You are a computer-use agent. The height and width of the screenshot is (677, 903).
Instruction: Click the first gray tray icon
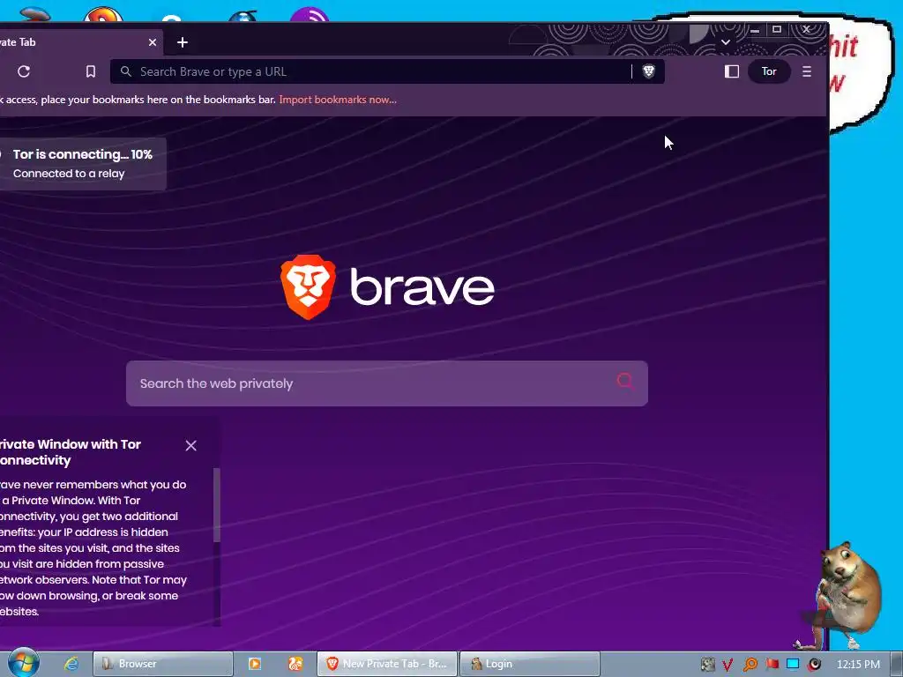[707, 665]
